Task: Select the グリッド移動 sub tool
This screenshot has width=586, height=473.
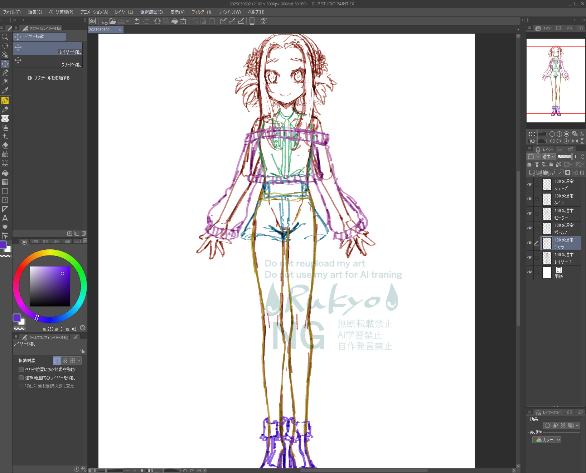Action: point(48,61)
